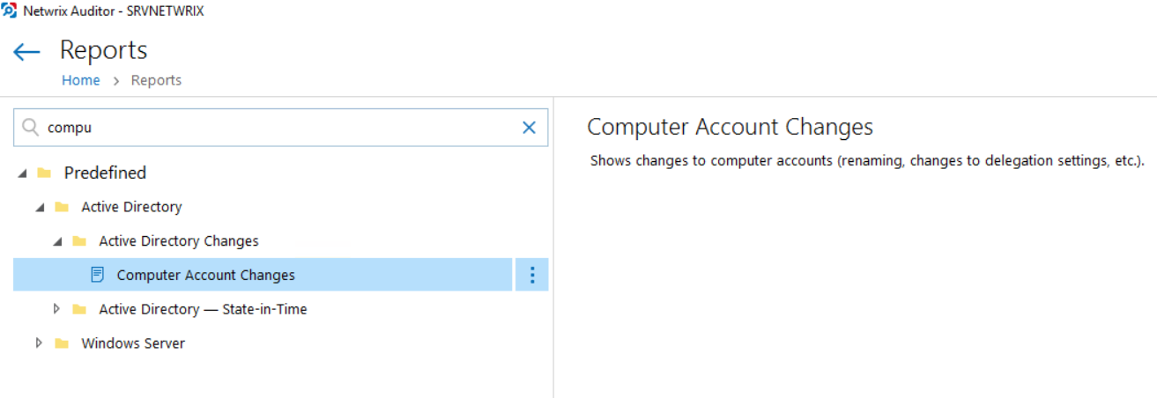Screen dimensions: 1157x398
Task: Collapse the Active Directory Changes node arrow
Action: pyautogui.click(x=56, y=242)
